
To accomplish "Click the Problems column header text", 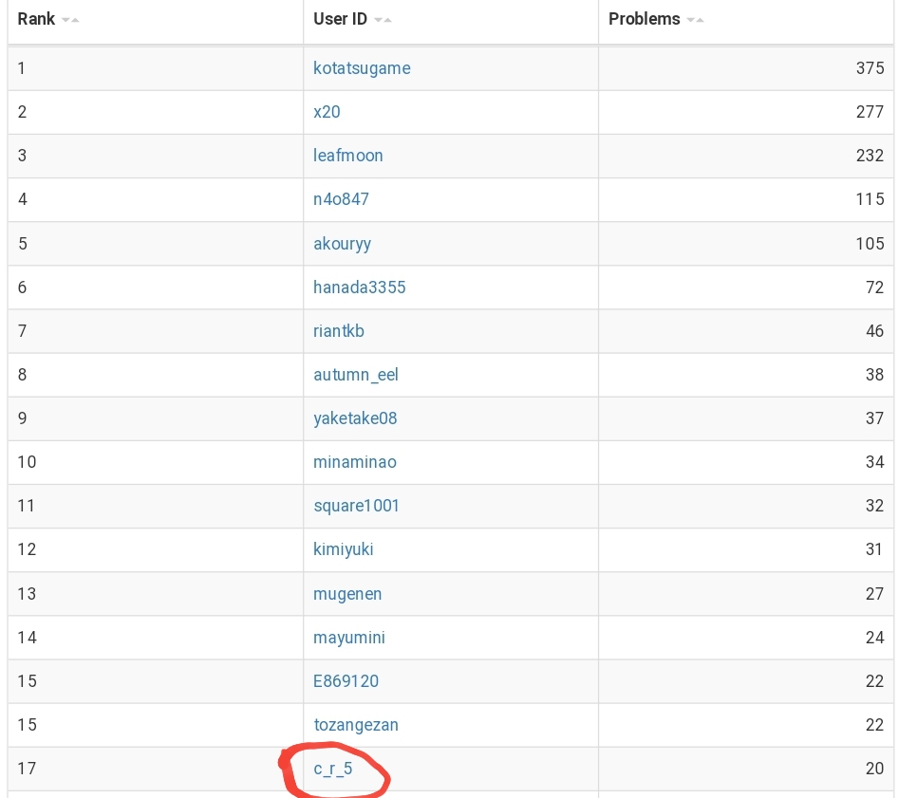I will (645, 19).
